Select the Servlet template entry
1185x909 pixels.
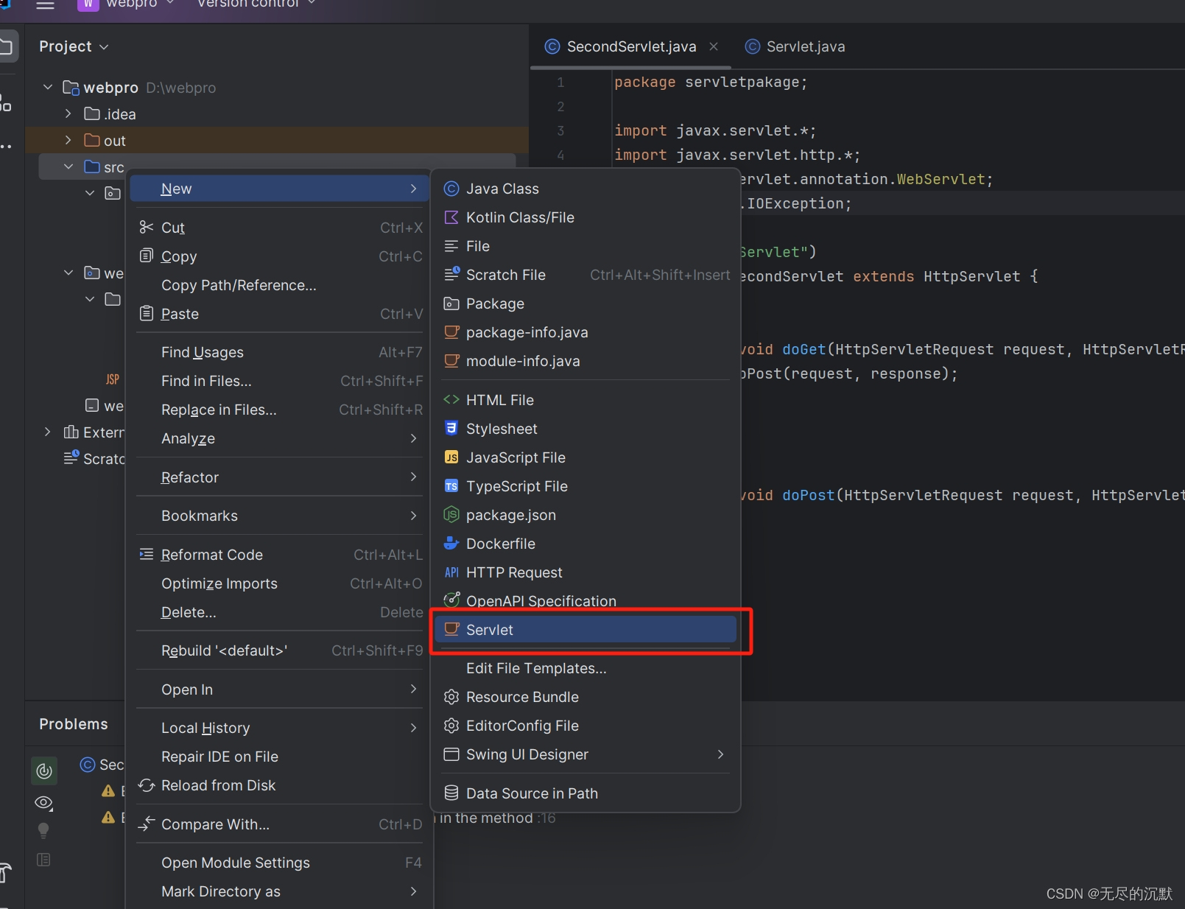[585, 630]
